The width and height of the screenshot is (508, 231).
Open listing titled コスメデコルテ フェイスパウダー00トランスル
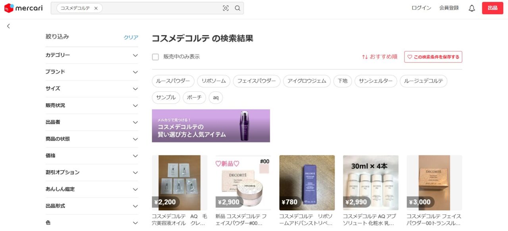[434, 220]
